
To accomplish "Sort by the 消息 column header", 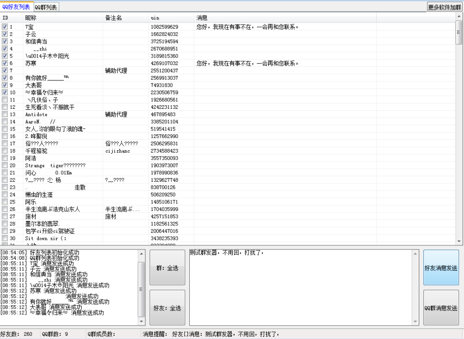I will 285,18.
